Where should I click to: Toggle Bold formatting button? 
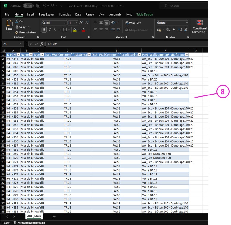pos(44,30)
